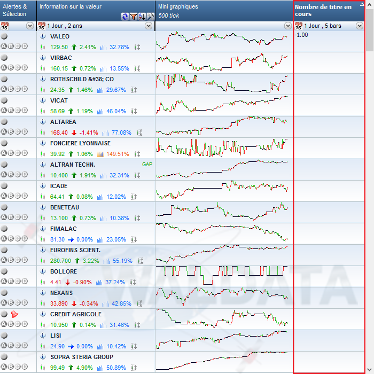The image size is (374, 374).
Task: Click the 10.950 price on CREDIT AGRICOLE
Action: pyautogui.click(x=59, y=325)
